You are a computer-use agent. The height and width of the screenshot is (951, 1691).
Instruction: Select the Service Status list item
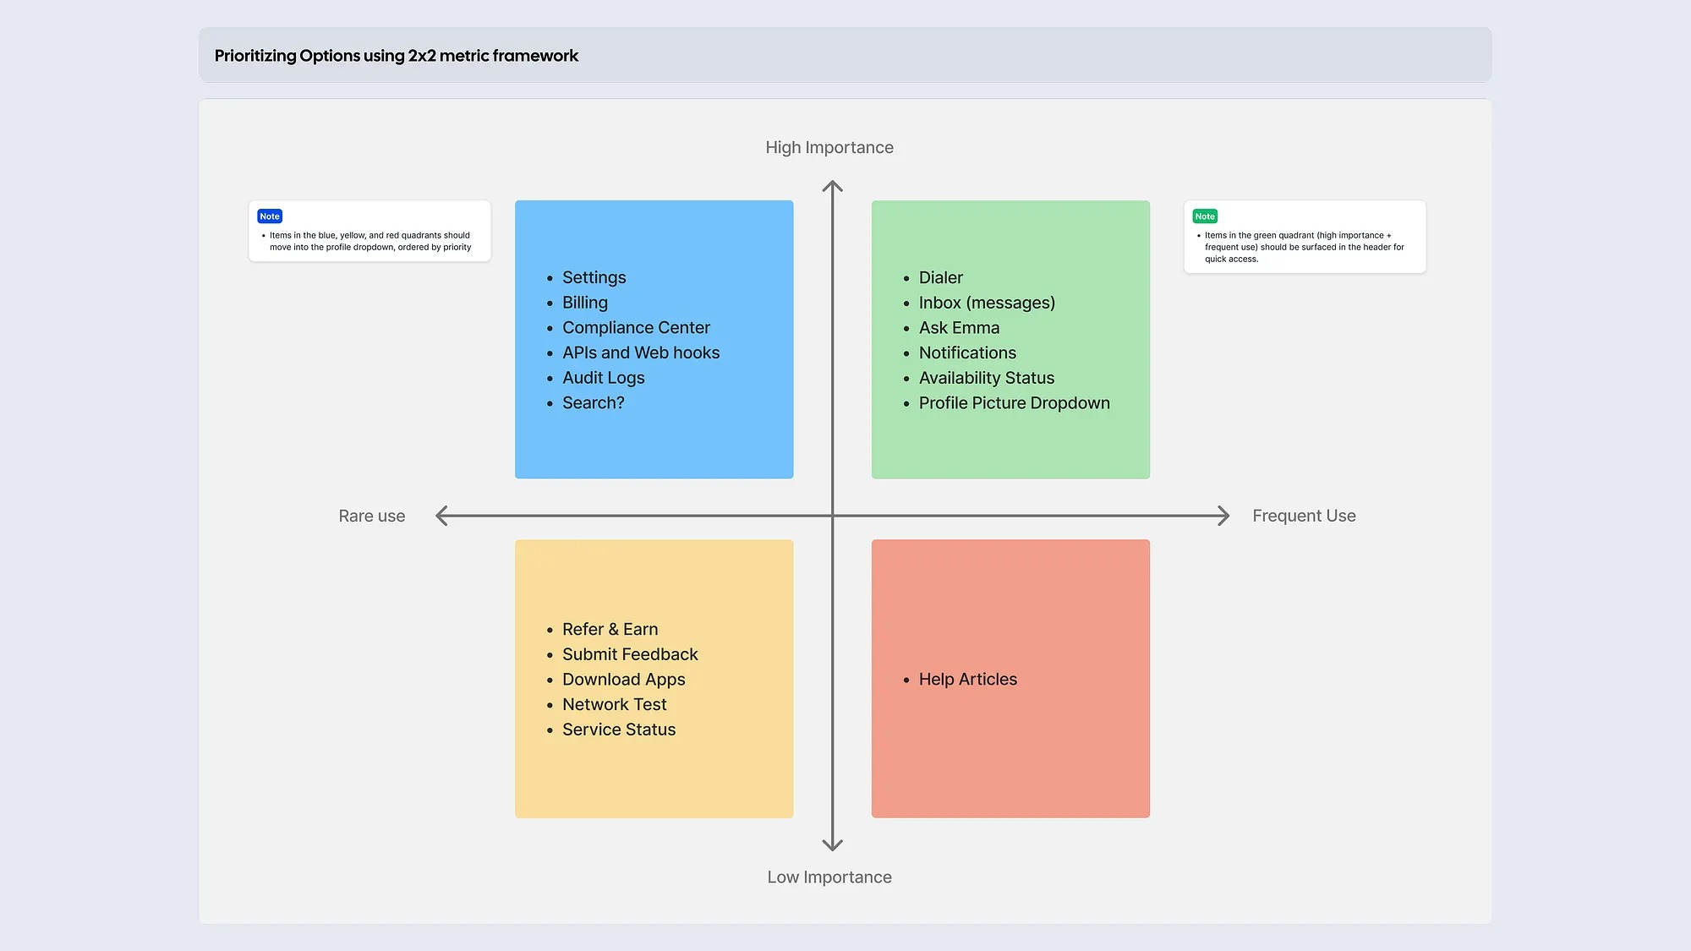tap(619, 730)
